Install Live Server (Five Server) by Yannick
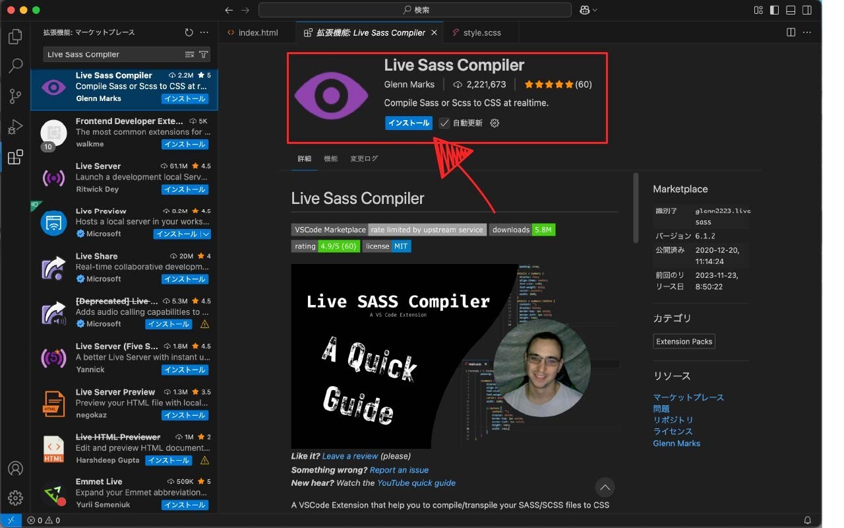844x528 pixels. coord(185,370)
